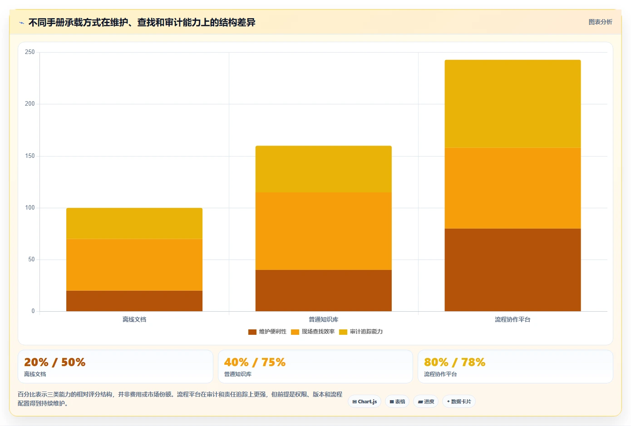Click the 普通知识库 orange bar segment

click(324, 231)
